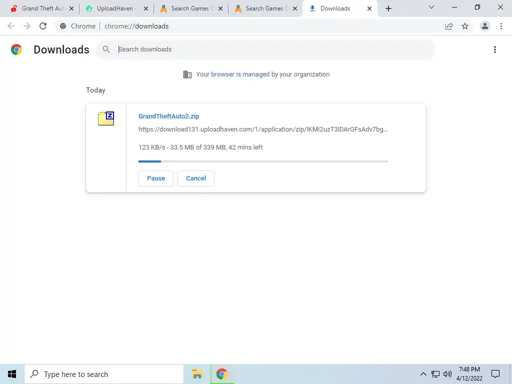Viewport: 512px width, 384px height.
Task: Open File Explorer from the taskbar
Action: (197, 374)
